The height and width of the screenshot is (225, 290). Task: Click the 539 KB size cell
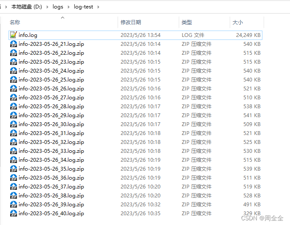click(x=252, y=169)
